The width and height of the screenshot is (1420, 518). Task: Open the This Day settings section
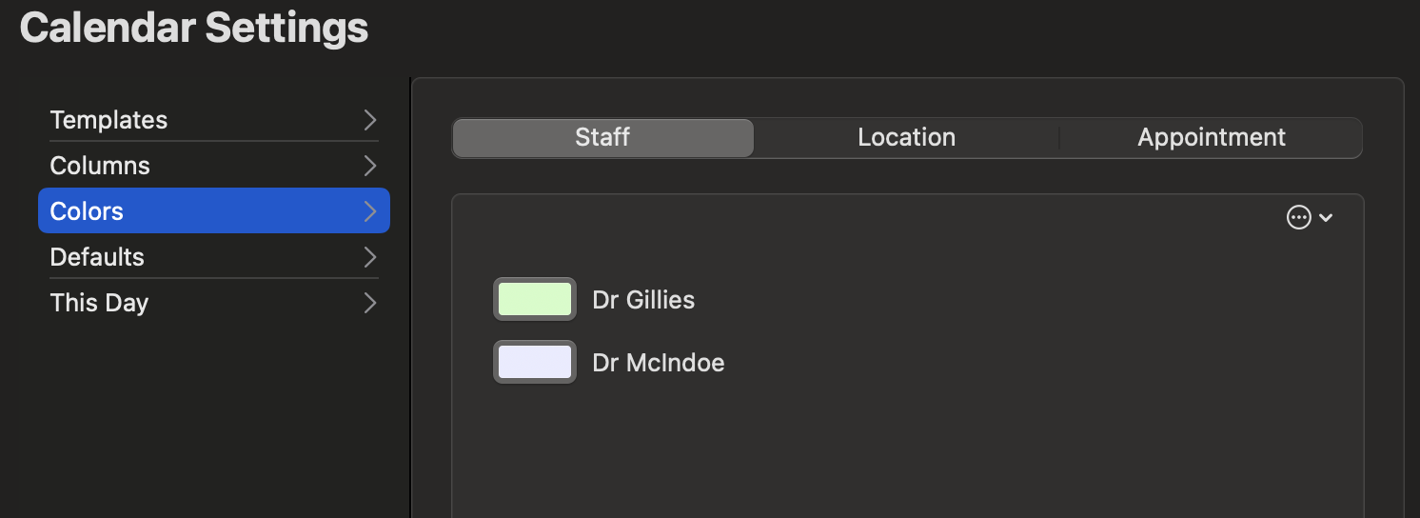214,303
